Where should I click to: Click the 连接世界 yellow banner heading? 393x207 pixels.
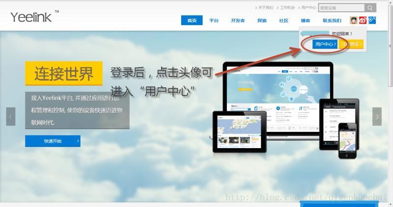coord(64,74)
